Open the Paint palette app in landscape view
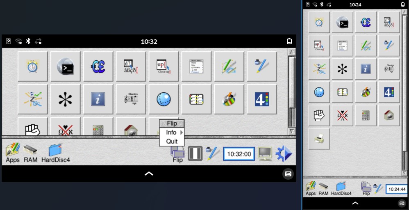 click(229, 99)
